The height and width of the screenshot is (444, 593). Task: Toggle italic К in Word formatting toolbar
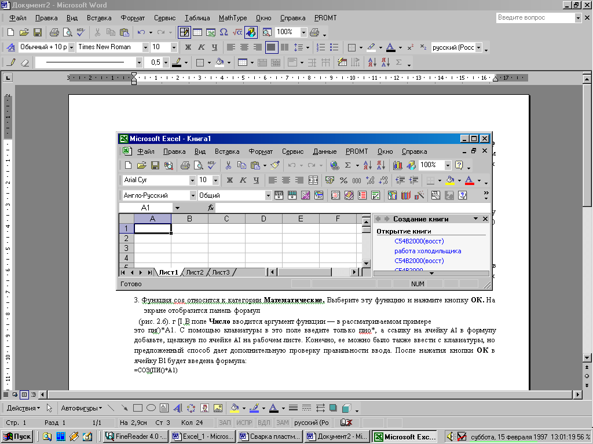pyautogui.click(x=201, y=47)
